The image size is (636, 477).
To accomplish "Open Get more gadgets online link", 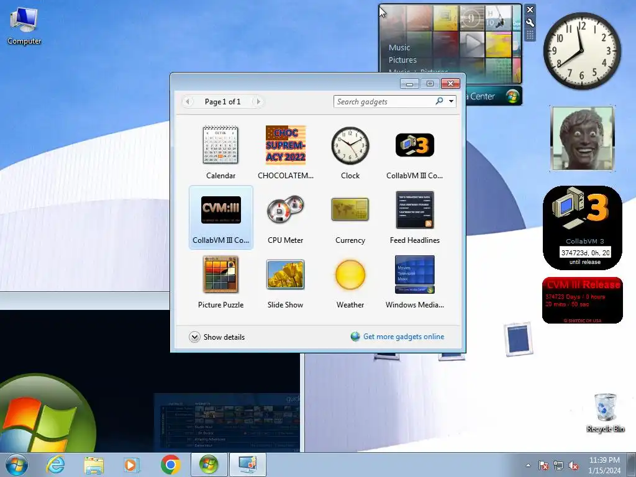I will (x=404, y=337).
